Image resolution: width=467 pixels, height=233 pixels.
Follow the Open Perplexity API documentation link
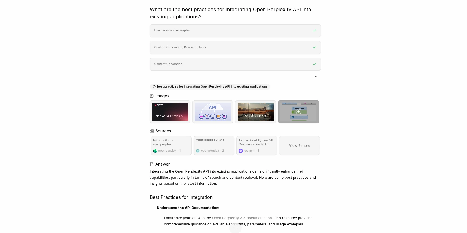click(242, 218)
